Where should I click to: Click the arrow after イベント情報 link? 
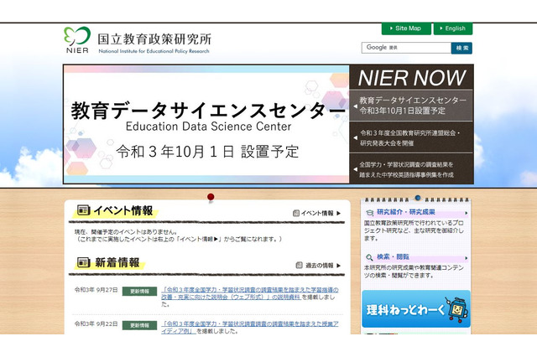click(x=339, y=213)
